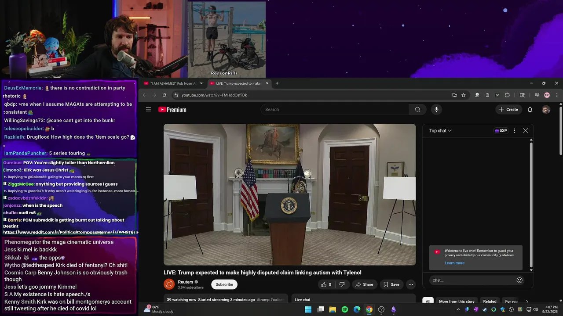View site information icon in address bar

click(176, 95)
